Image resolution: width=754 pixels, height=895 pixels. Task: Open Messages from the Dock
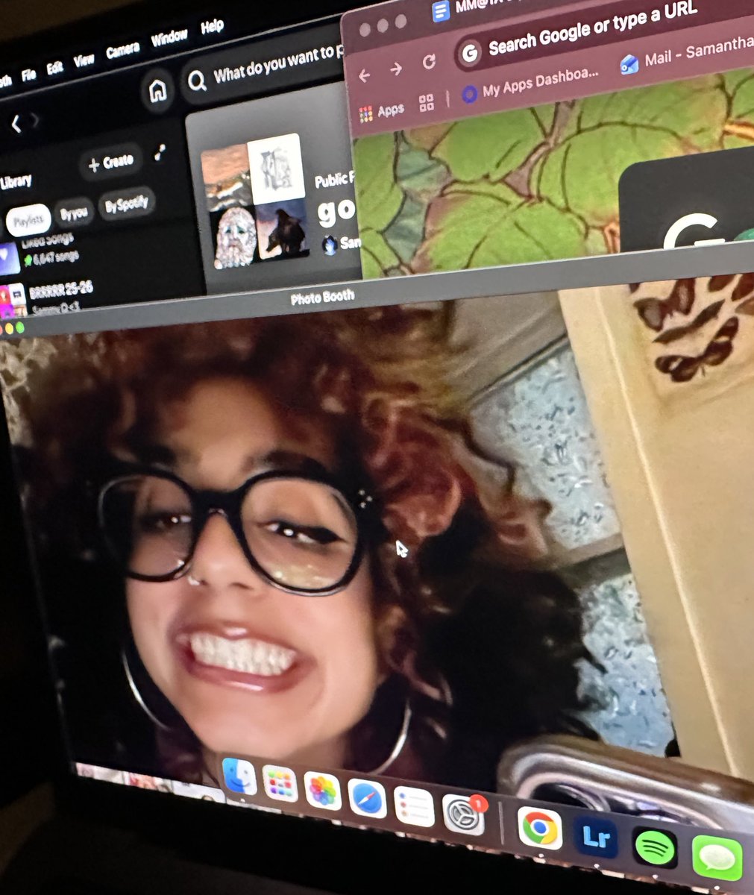pyautogui.click(x=717, y=858)
